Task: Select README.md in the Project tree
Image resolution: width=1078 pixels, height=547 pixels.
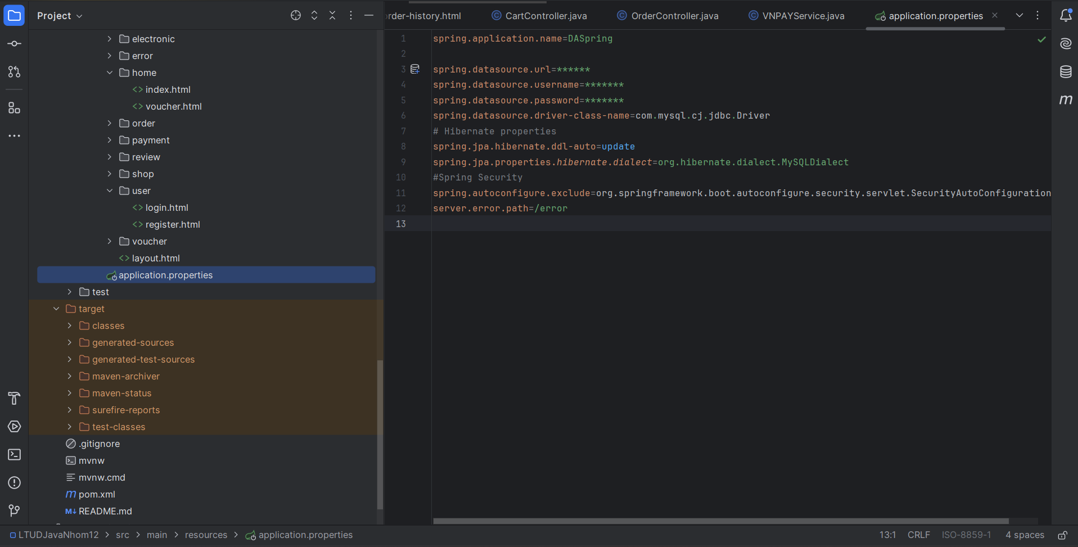Action: pyautogui.click(x=105, y=511)
